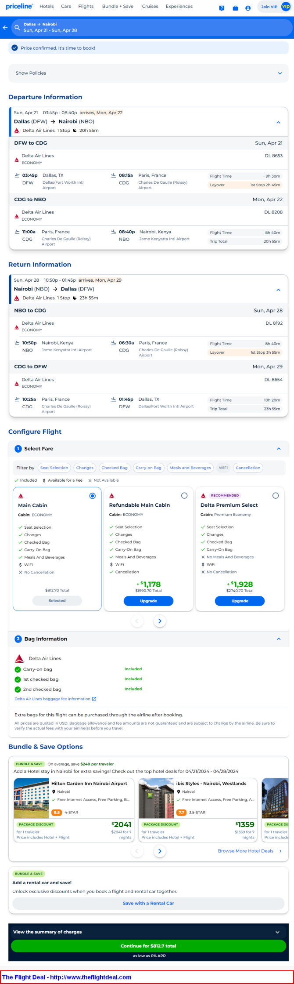Go back using the left arrow icon
This screenshot has height=984, width=294.
[5, 27]
